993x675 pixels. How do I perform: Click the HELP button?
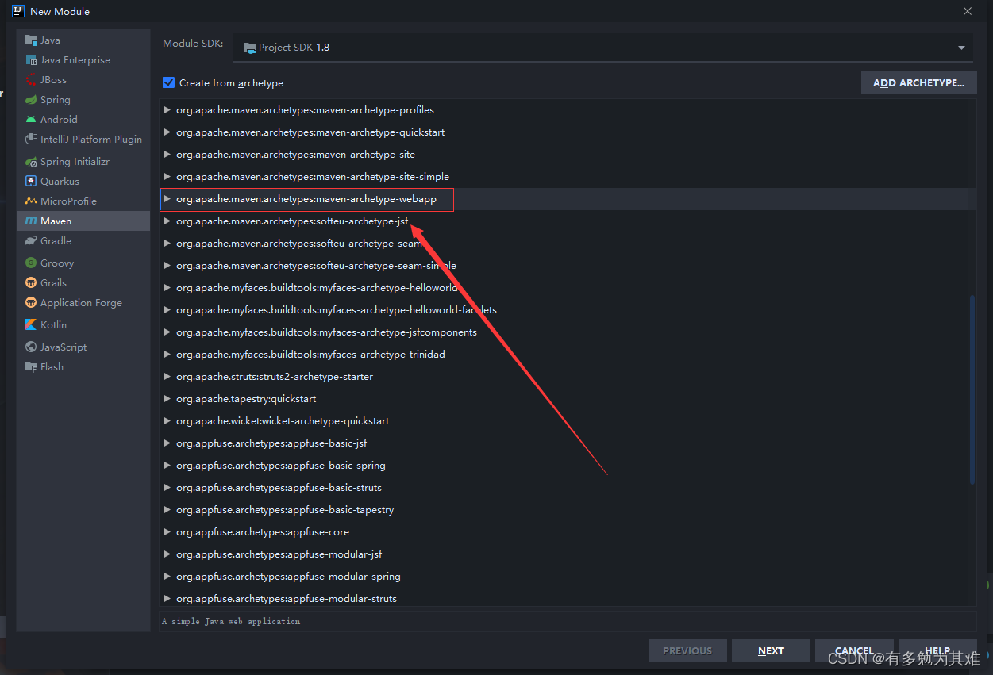937,650
